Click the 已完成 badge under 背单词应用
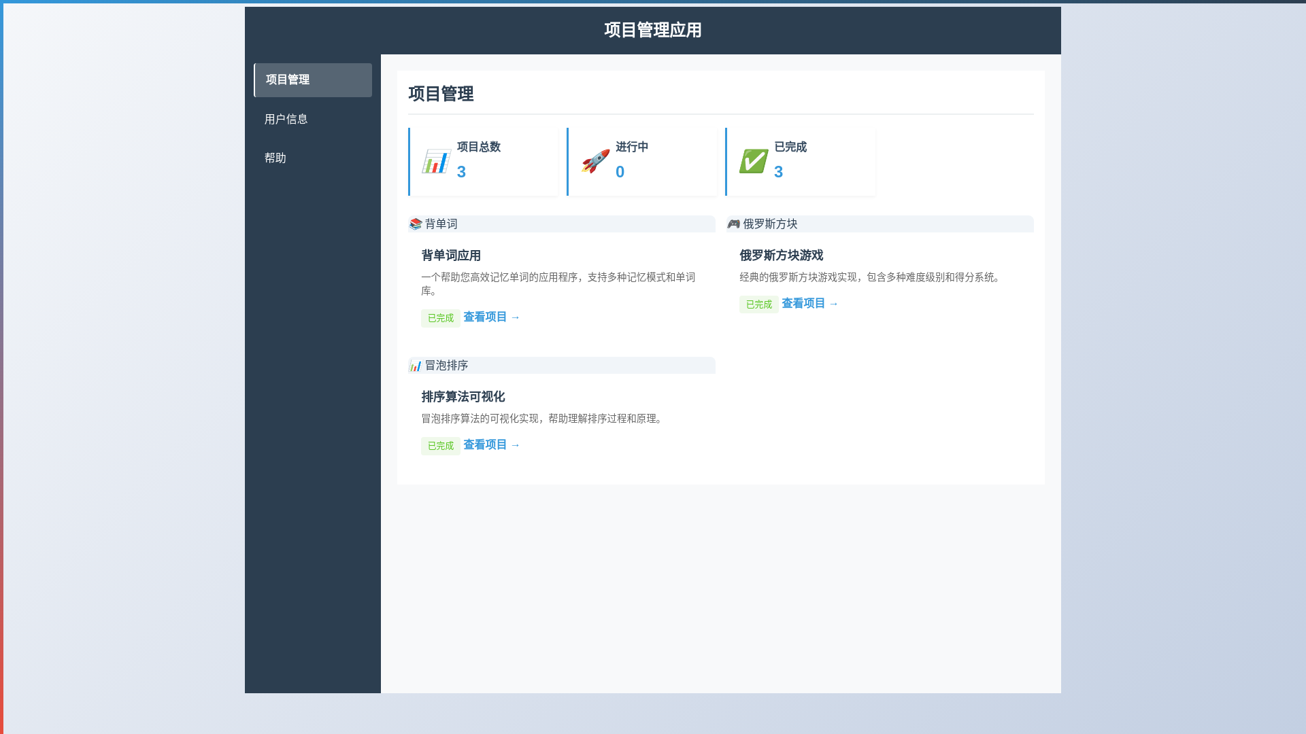1306x734 pixels. [x=441, y=318]
